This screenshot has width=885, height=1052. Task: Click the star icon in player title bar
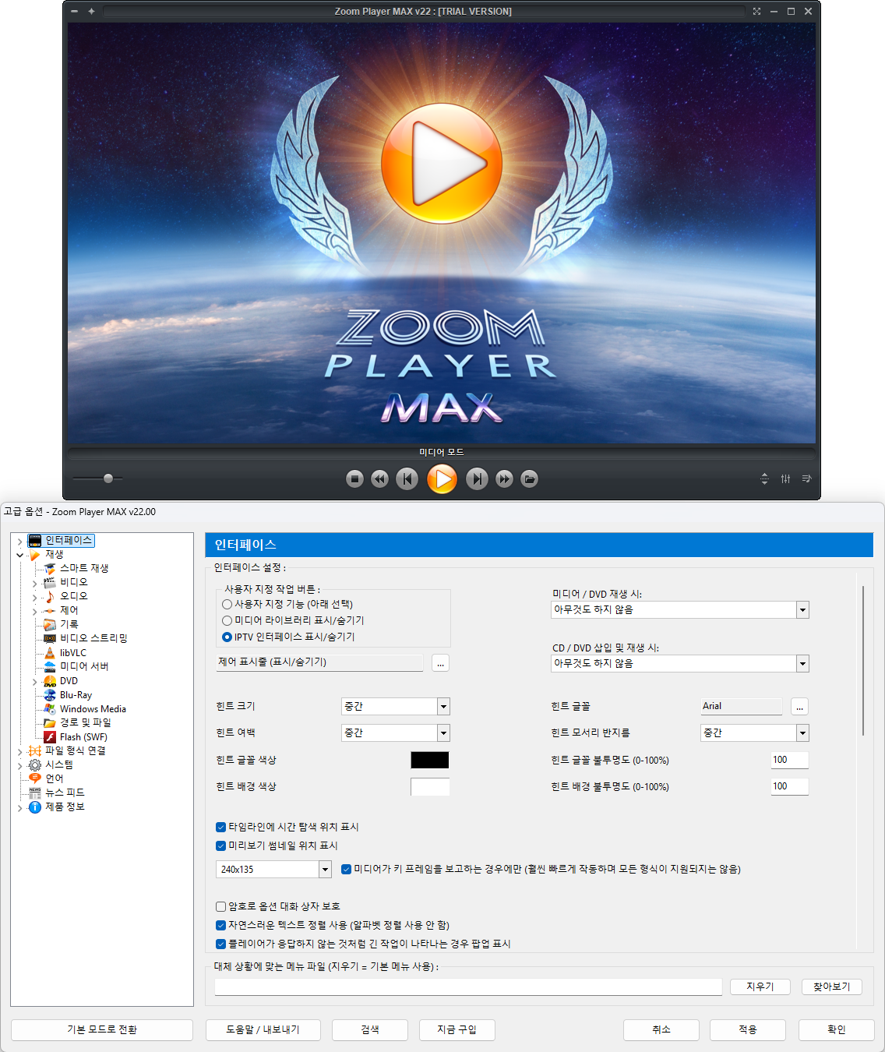(91, 11)
